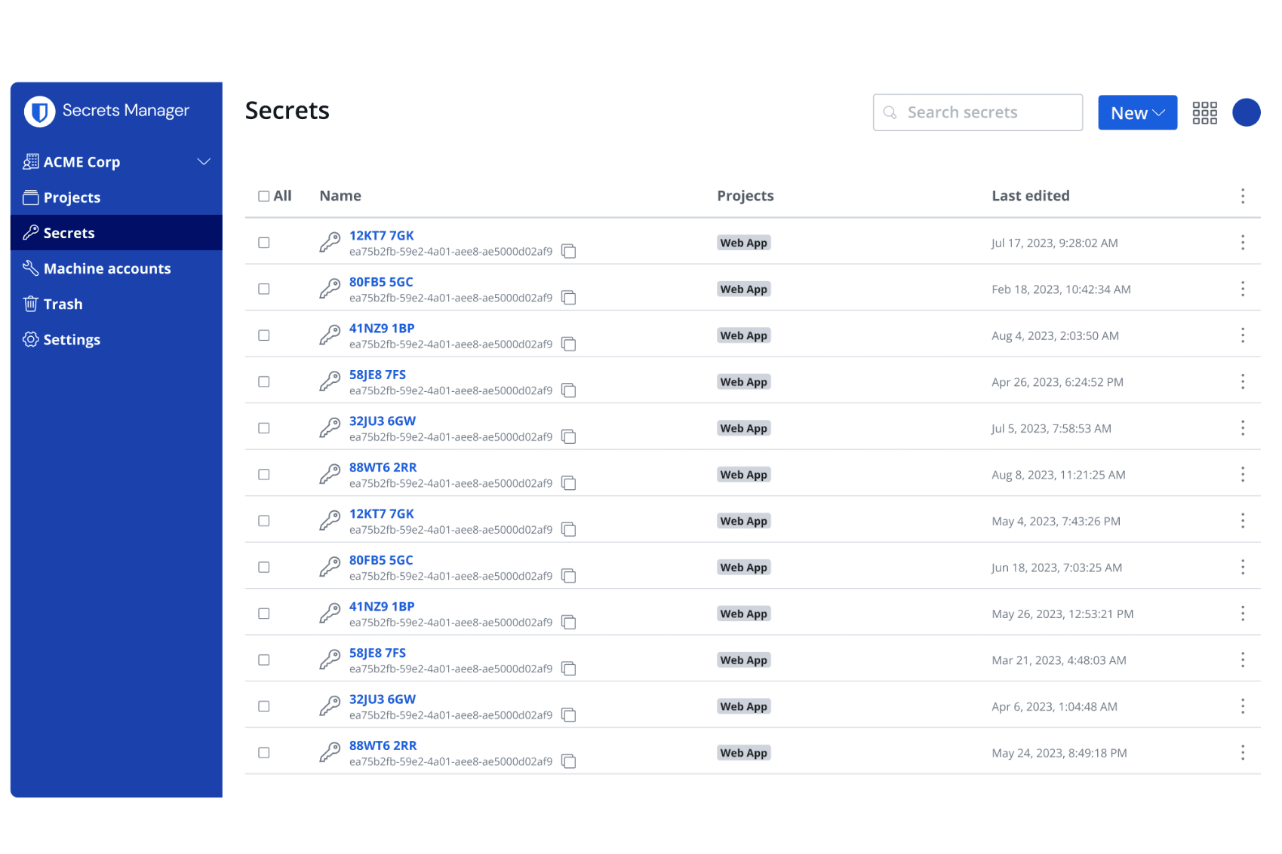Open the New dropdown button
Viewport: 1282px width, 854px height.
pyautogui.click(x=1136, y=113)
